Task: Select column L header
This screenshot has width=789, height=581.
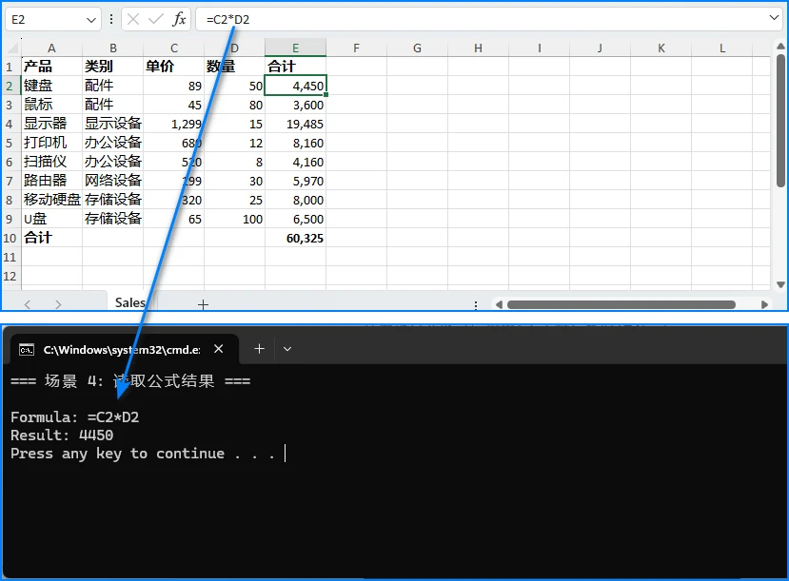Action: pyautogui.click(x=722, y=48)
